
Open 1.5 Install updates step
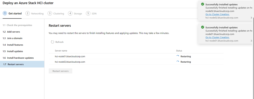coord(13,51)
